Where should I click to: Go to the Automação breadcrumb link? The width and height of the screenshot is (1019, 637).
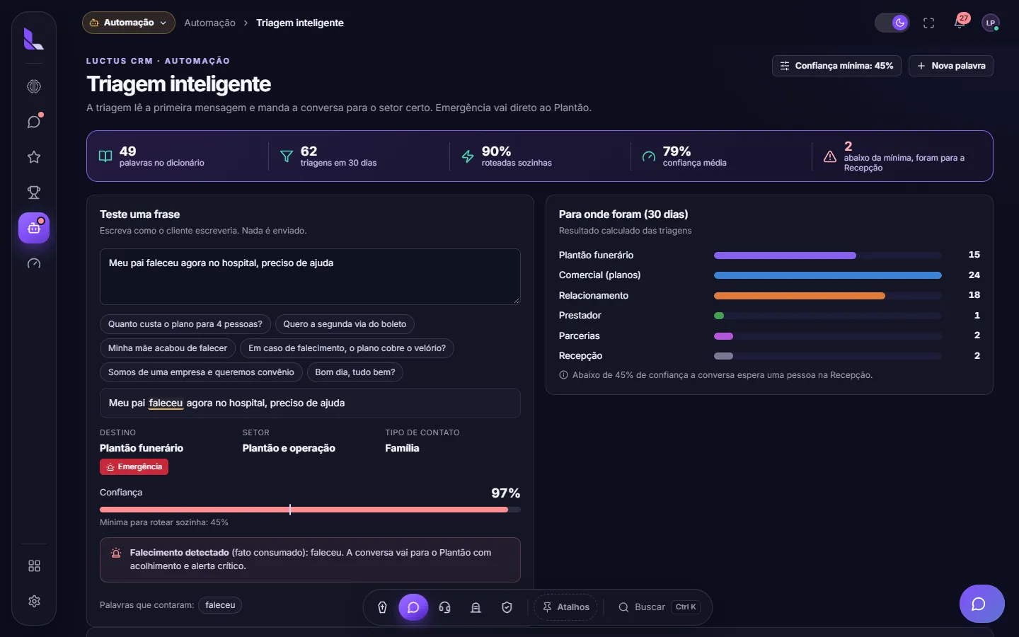point(209,23)
